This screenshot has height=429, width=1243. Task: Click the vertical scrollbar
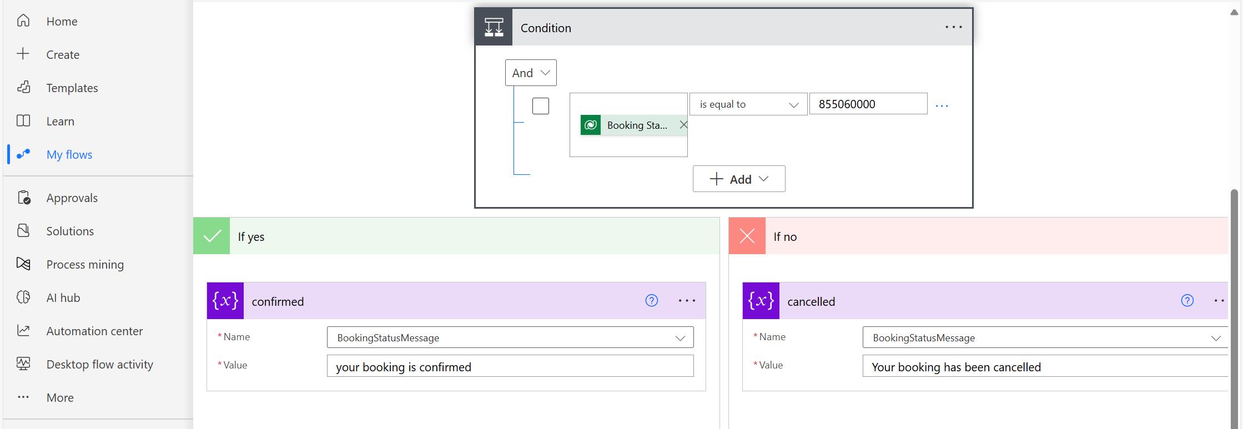click(x=1234, y=305)
